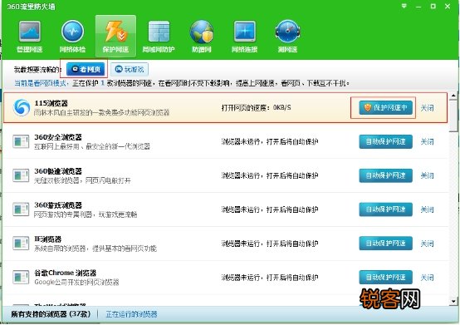Click 自动保护网速 for 360极速浏览器

pyautogui.click(x=385, y=175)
